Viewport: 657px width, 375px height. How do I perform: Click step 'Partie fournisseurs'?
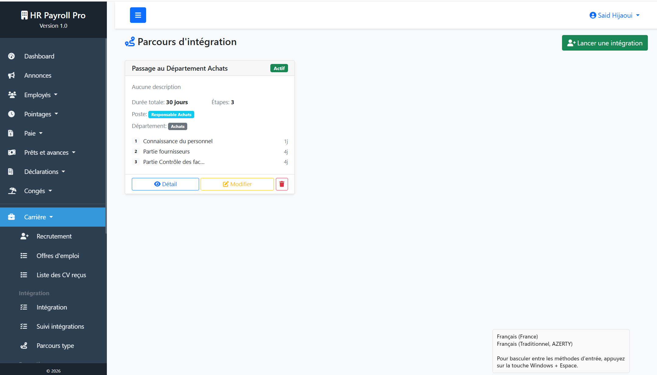(x=166, y=151)
